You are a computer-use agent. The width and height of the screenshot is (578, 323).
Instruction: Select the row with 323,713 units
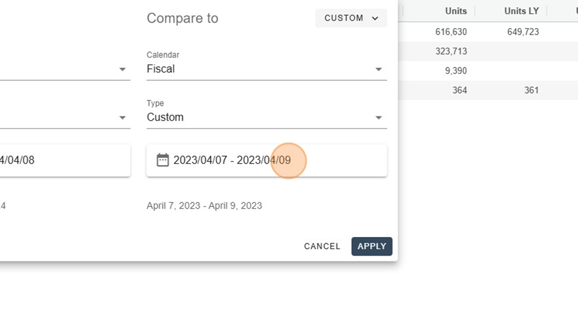click(x=488, y=51)
